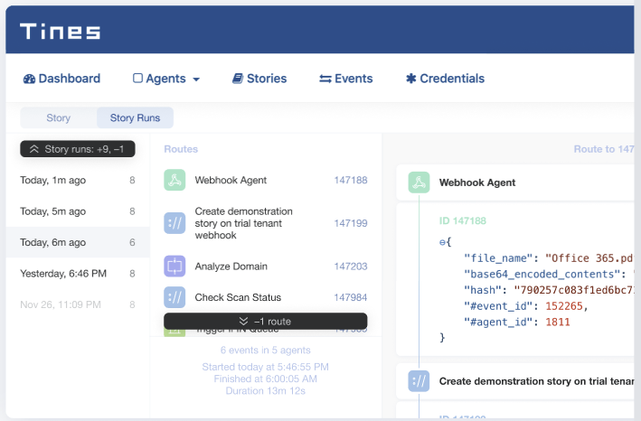Screen dimensions: 641x421
Task: Select the Today, 6m ago story run
Action: click(x=78, y=242)
